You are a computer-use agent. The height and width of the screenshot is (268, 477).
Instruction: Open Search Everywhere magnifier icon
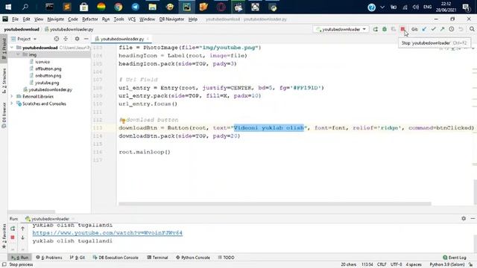pos(472,29)
